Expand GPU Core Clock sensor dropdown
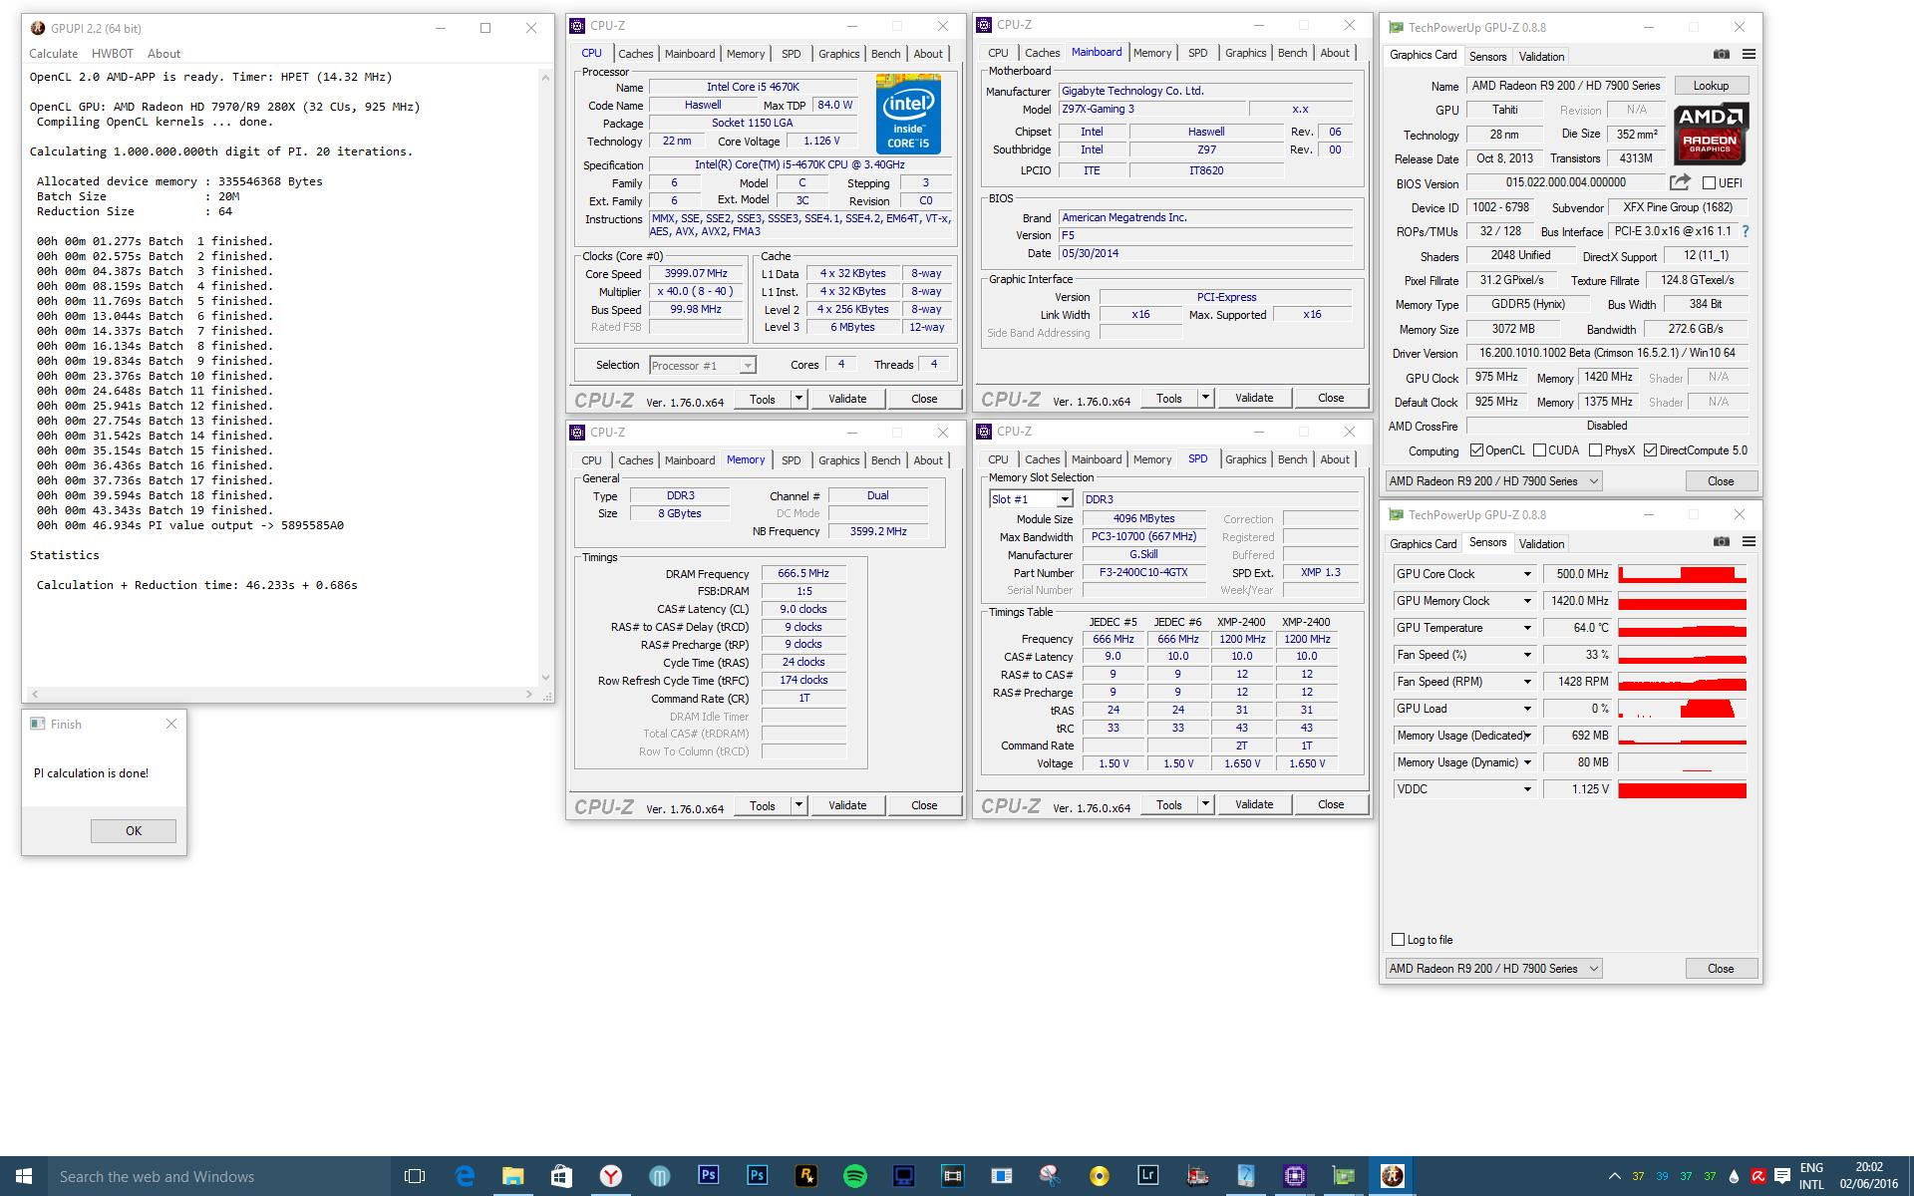The image size is (1914, 1196). pyautogui.click(x=1526, y=574)
